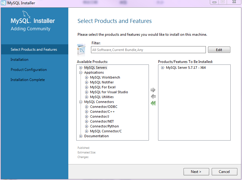Select MySQL For Excel in the tree
The width and height of the screenshot is (242, 180).
103,87
